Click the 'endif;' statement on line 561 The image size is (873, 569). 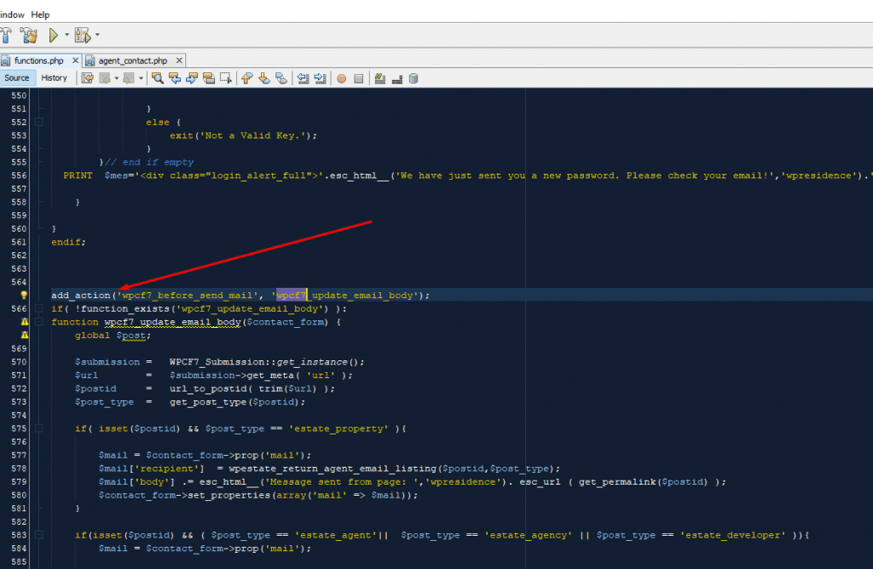click(68, 242)
